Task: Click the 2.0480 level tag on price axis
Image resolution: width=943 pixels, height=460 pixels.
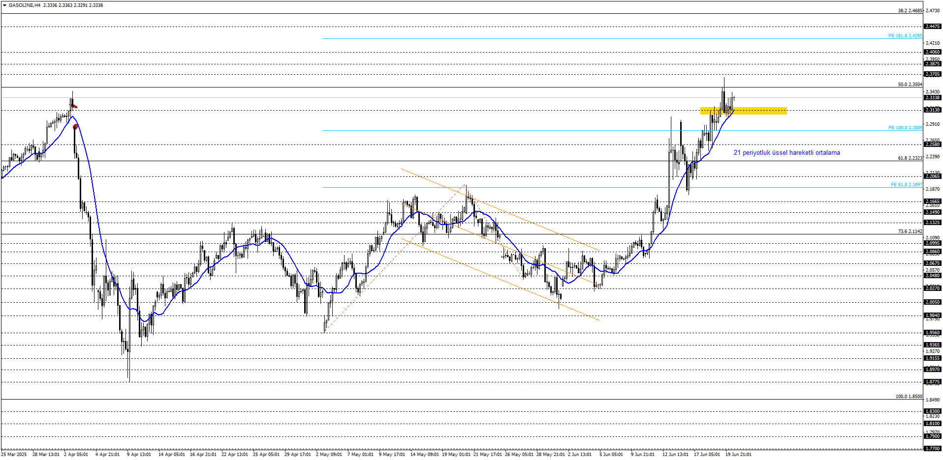Action: point(933,276)
